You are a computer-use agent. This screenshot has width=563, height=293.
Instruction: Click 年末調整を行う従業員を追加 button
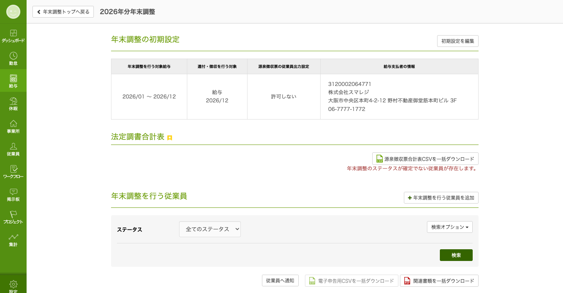(x=441, y=198)
